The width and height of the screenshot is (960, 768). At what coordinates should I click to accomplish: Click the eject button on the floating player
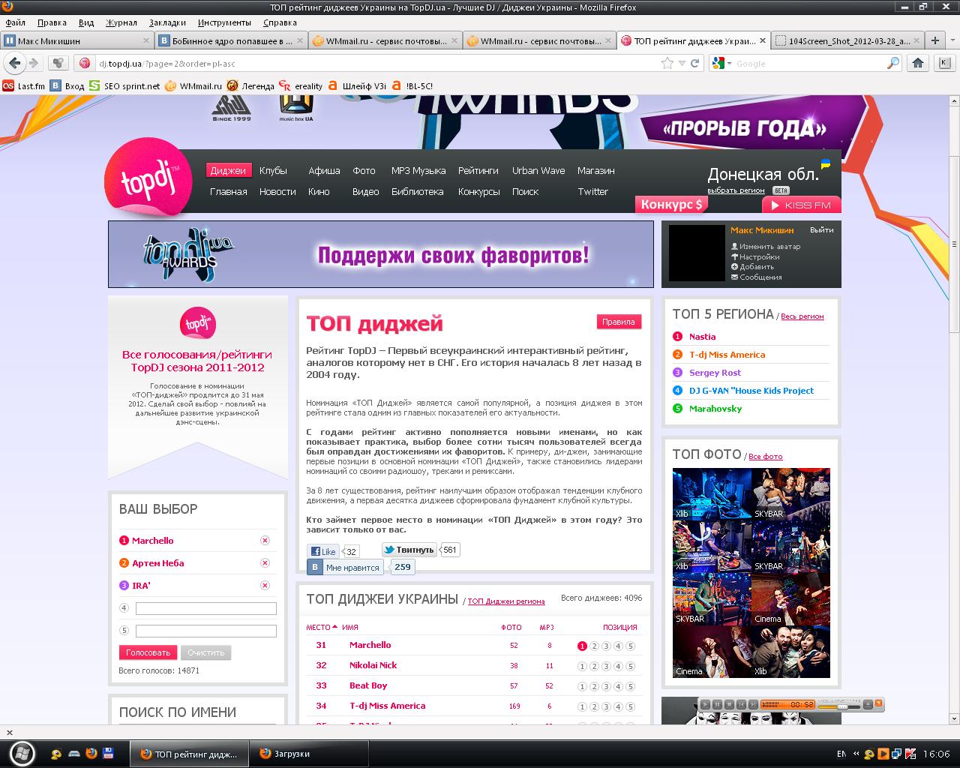coord(868,704)
